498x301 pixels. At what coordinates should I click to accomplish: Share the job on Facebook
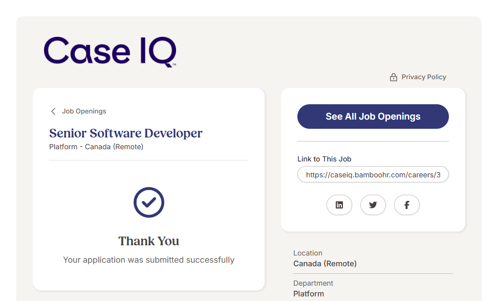407,205
